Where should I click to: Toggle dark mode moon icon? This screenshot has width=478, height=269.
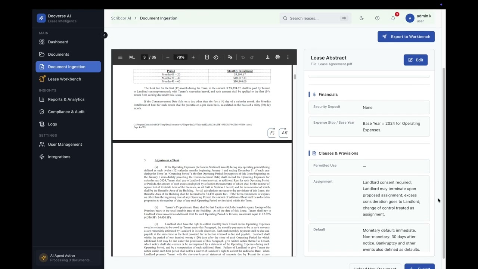[x=361, y=18]
